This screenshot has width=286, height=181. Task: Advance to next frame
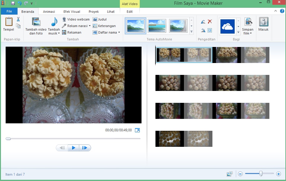pos(85,148)
